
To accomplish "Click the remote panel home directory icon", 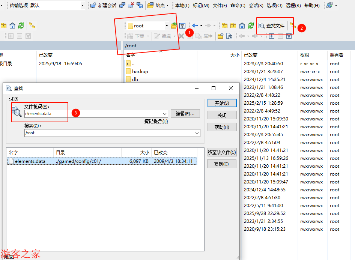I will pyautogui.click(x=242, y=26).
